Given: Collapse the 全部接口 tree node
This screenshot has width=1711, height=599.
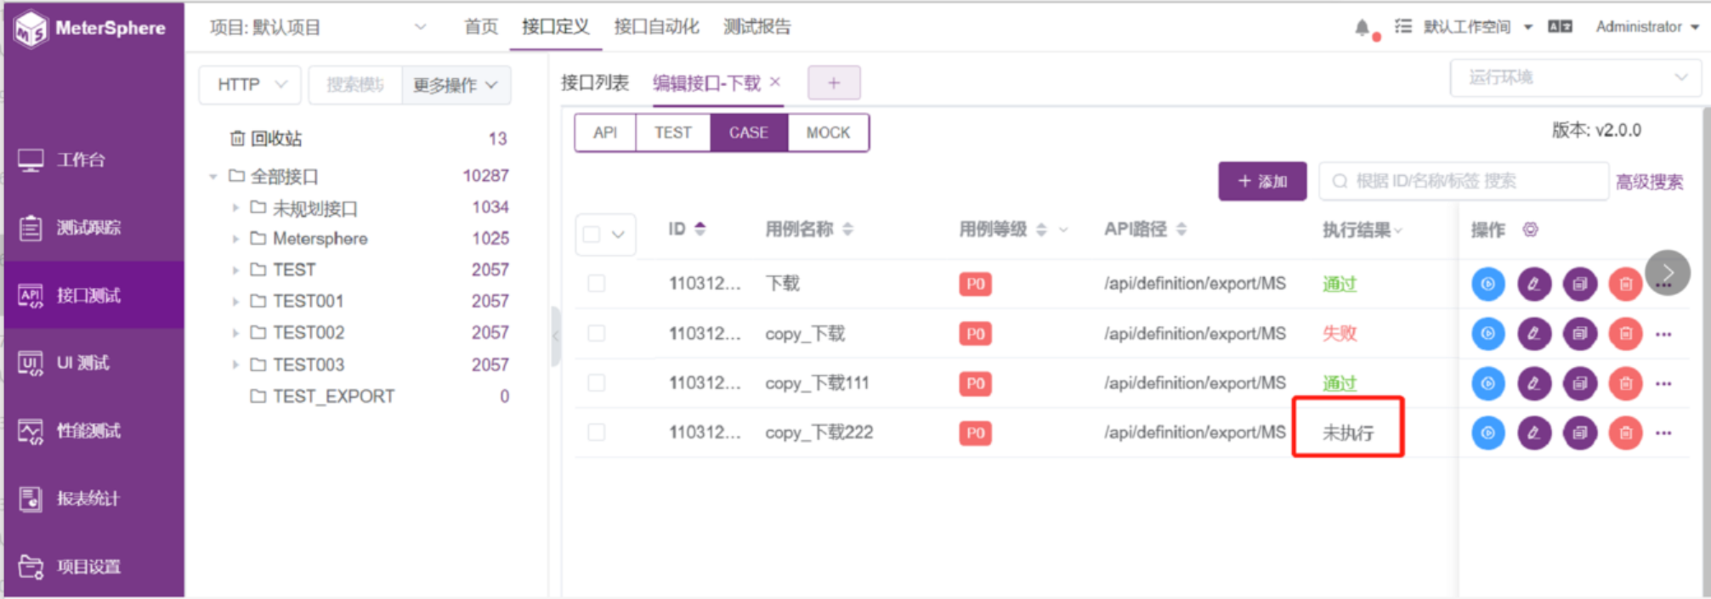Looking at the screenshot, I should click(x=213, y=177).
